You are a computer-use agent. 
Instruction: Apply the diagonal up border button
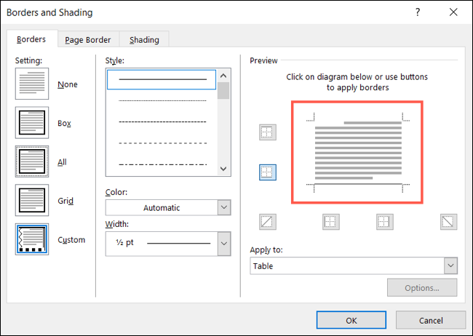tap(267, 222)
